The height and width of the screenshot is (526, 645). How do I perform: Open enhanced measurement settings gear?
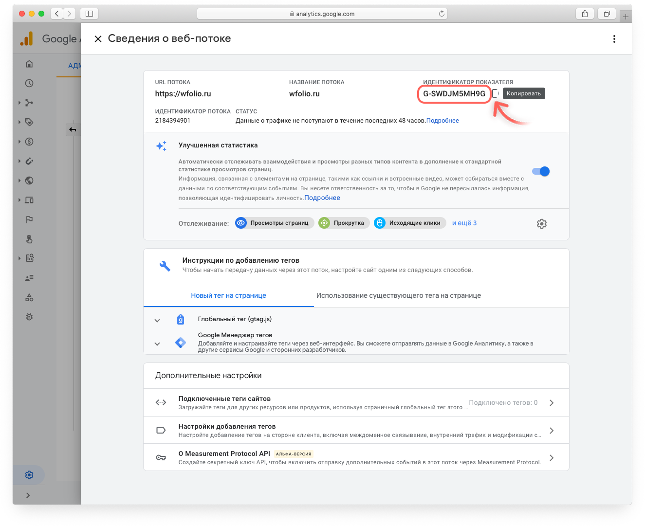pos(542,224)
